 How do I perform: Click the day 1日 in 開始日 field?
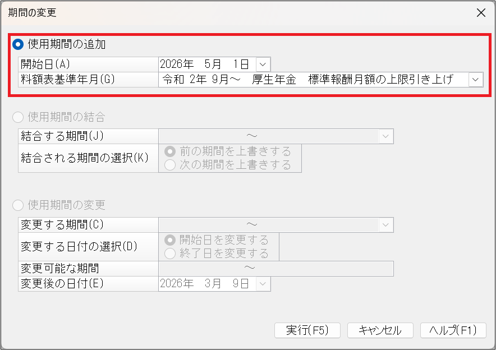(241, 64)
